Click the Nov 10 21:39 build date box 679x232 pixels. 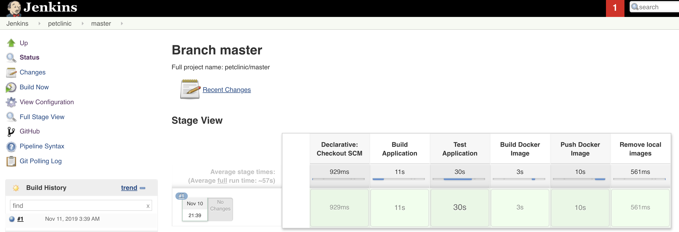(x=195, y=209)
